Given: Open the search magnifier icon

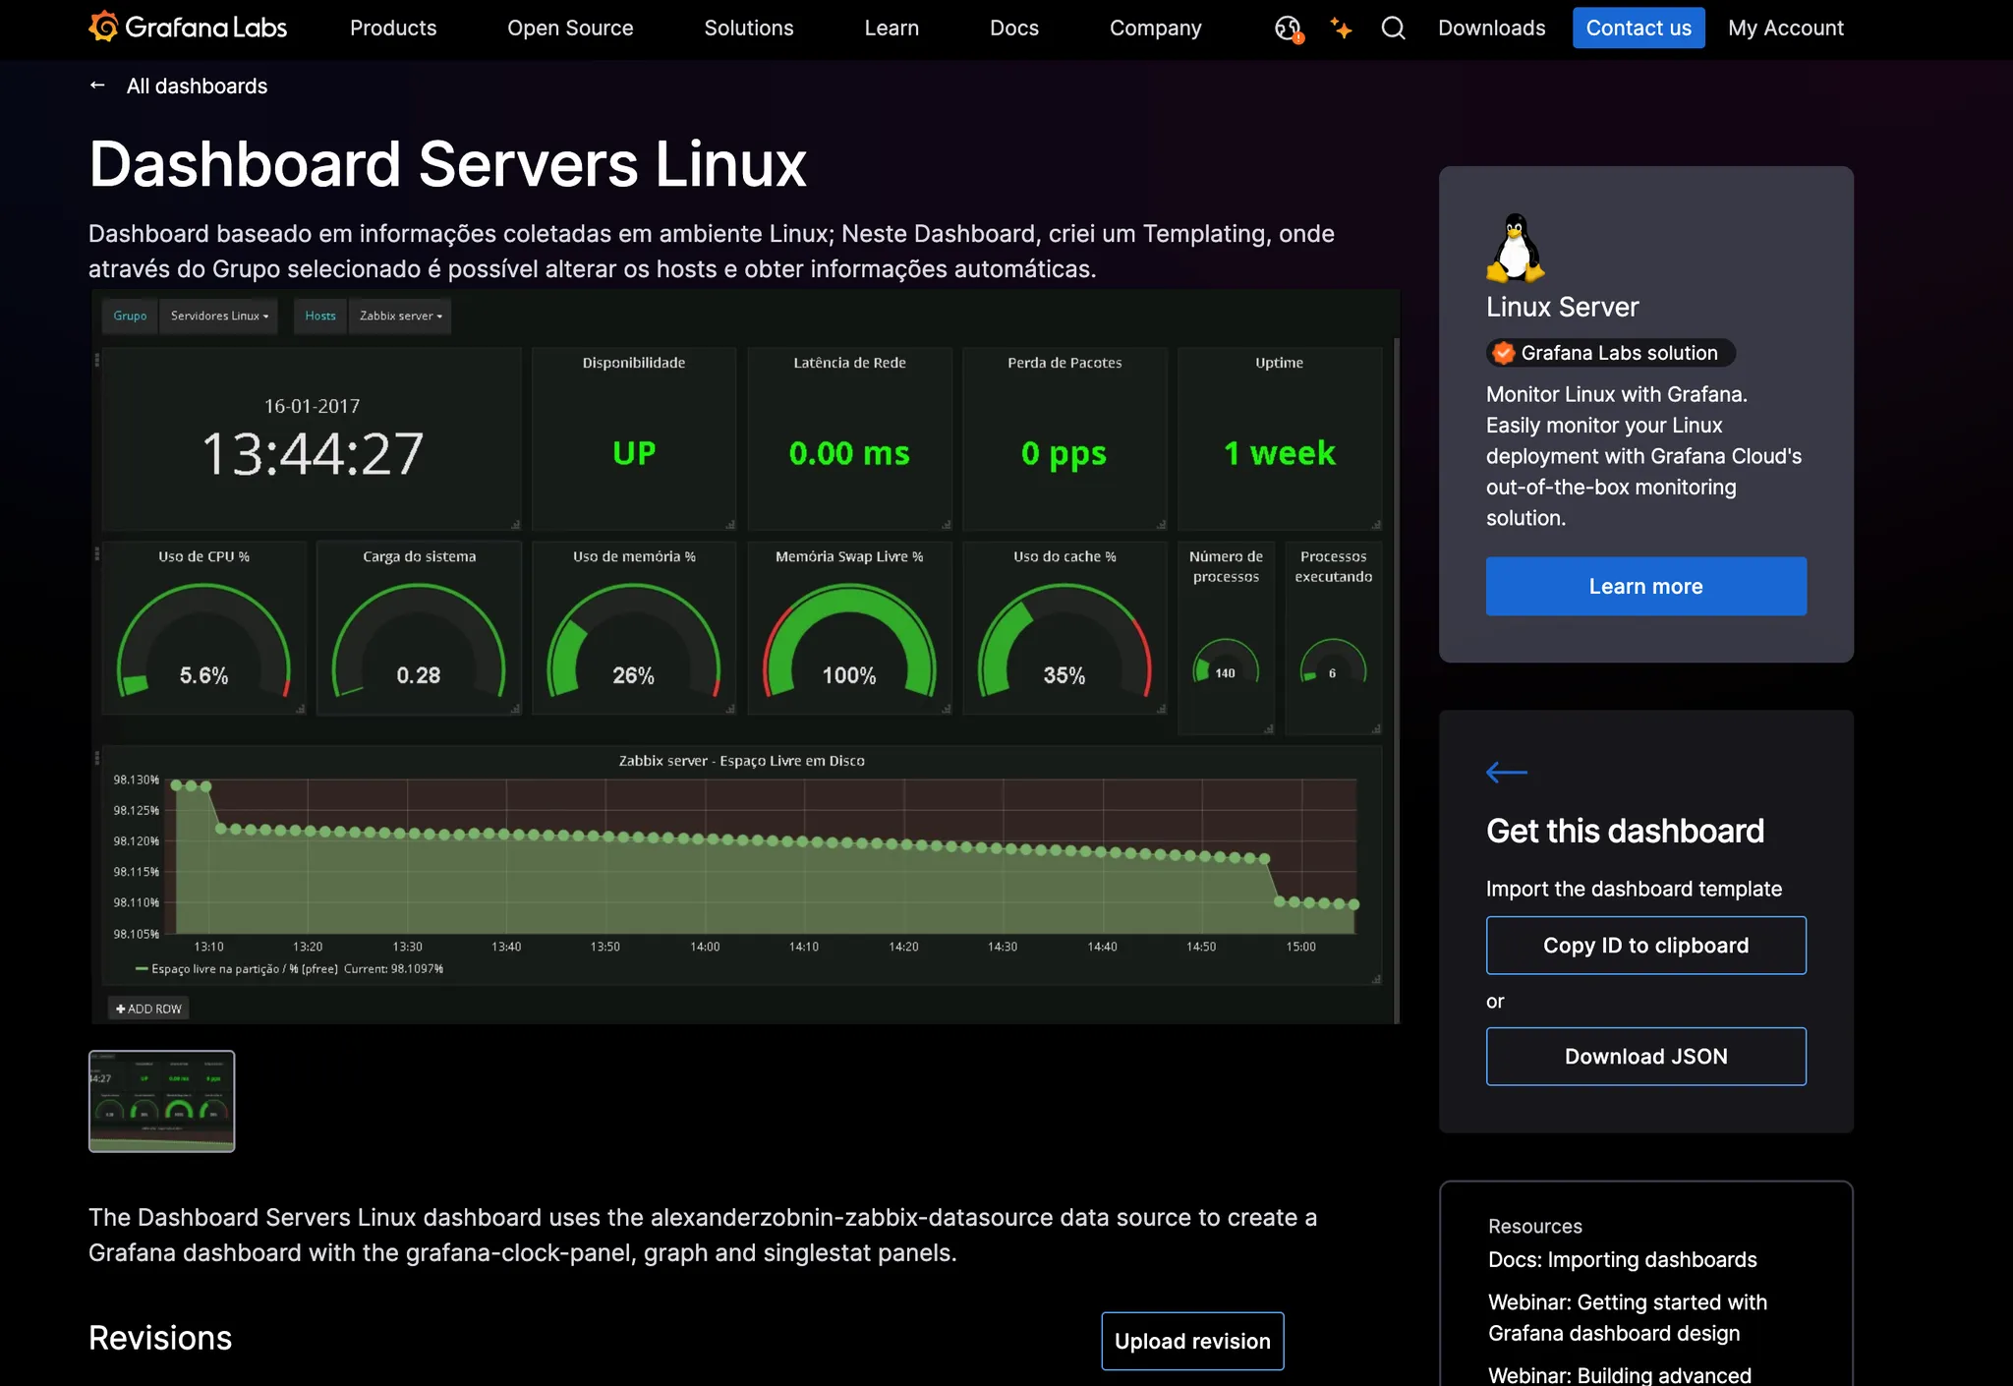Looking at the screenshot, I should tap(1393, 29).
